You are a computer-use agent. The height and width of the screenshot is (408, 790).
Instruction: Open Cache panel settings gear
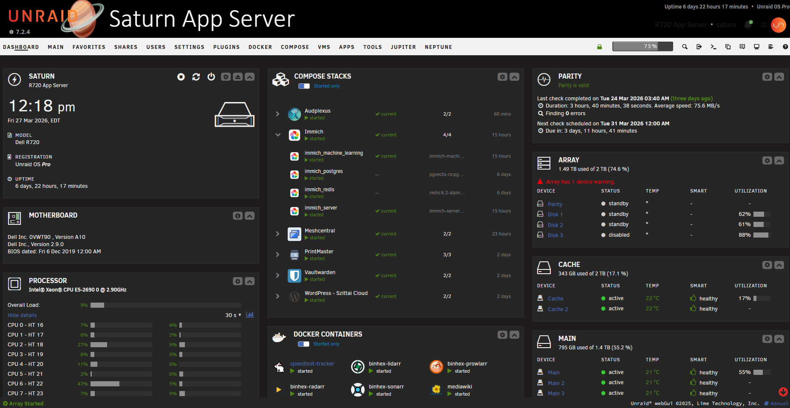(767, 265)
